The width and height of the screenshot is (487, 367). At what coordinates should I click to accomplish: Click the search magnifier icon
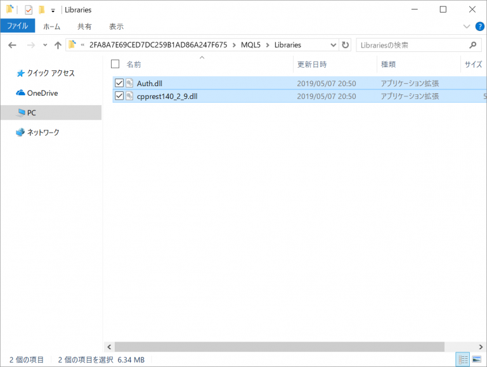click(x=472, y=45)
